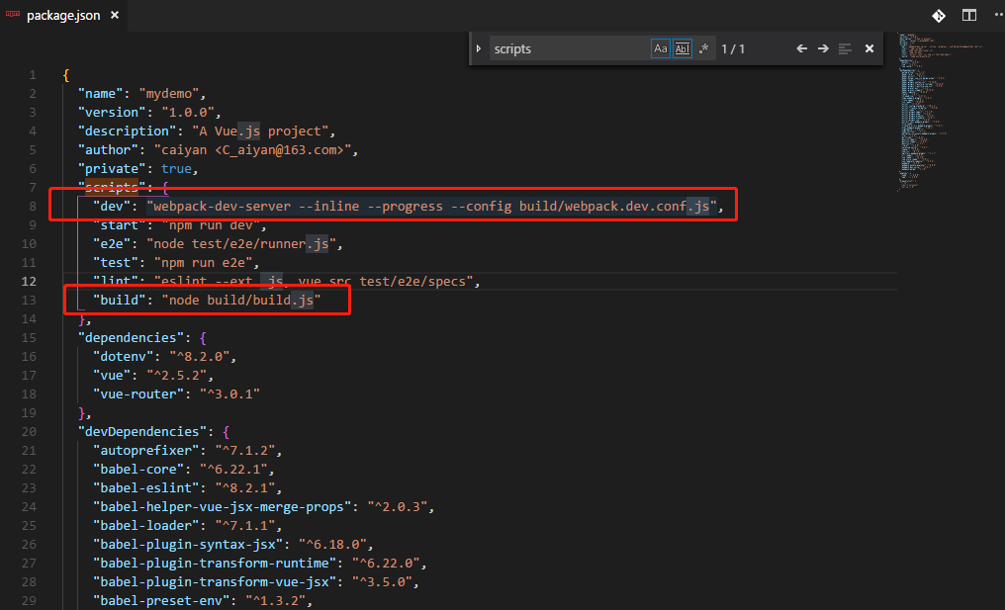Go to next match arrow
The width and height of the screenshot is (1005, 610).
pos(823,48)
